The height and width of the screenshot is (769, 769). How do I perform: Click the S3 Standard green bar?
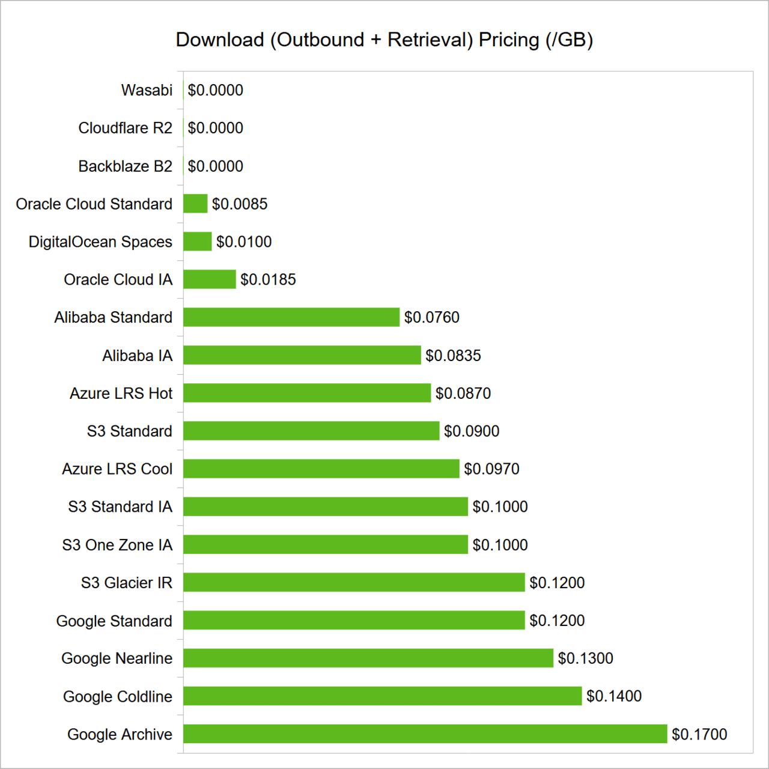pyautogui.click(x=311, y=431)
